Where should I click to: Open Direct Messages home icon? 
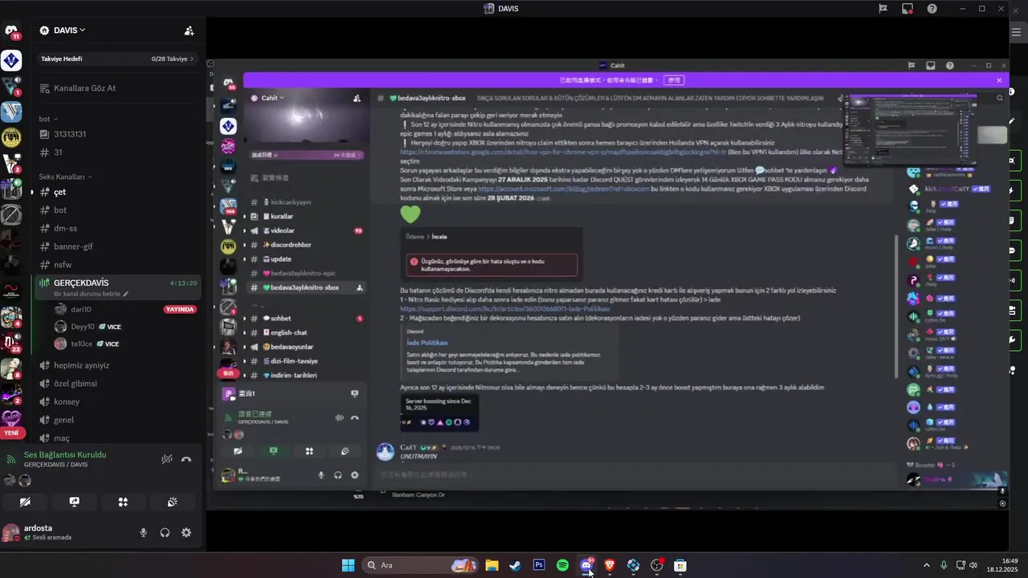[x=11, y=31]
